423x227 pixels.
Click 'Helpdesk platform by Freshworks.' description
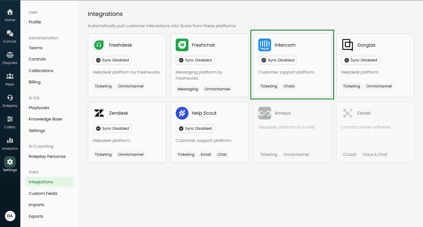click(x=127, y=72)
